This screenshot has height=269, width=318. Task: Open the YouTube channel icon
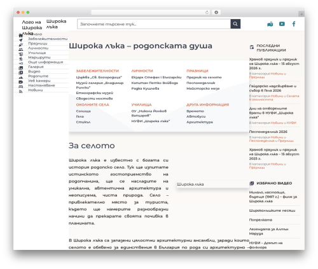tap(282, 24)
